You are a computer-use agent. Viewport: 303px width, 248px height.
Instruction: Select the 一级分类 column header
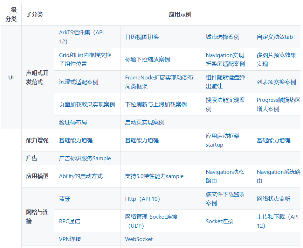point(11,14)
